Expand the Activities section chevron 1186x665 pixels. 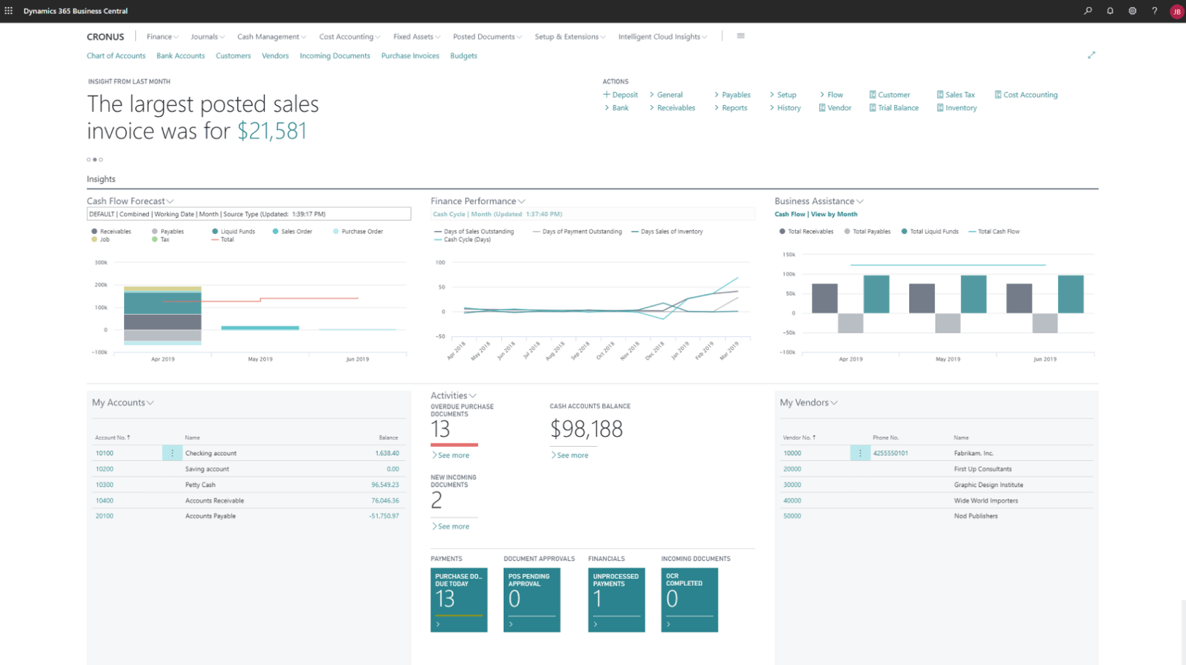472,395
